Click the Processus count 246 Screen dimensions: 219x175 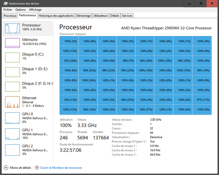[64, 138]
